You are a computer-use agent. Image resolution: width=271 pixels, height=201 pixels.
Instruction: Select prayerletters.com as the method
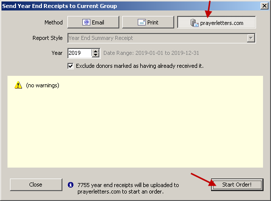[x=217, y=22]
